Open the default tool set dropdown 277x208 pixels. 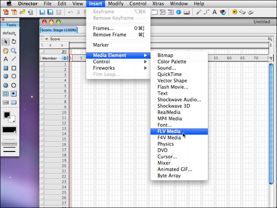coord(9,33)
